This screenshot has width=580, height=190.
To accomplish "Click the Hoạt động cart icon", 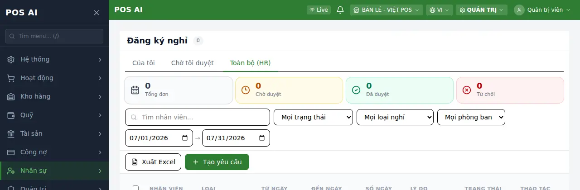I will point(11,78).
